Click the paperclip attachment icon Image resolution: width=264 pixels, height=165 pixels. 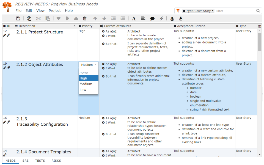point(161,18)
